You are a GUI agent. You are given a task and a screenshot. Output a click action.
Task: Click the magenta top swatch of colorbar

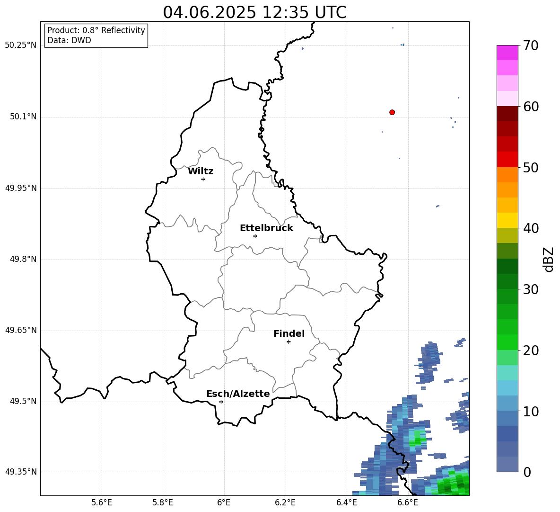click(507, 53)
